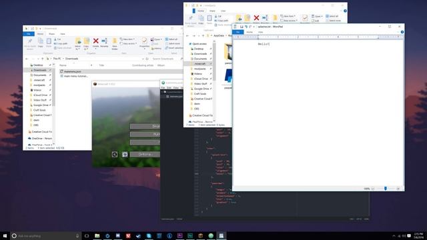Click the Undo icon in WordPad title bar
The width and height of the screenshot is (427, 240).
[246, 27]
